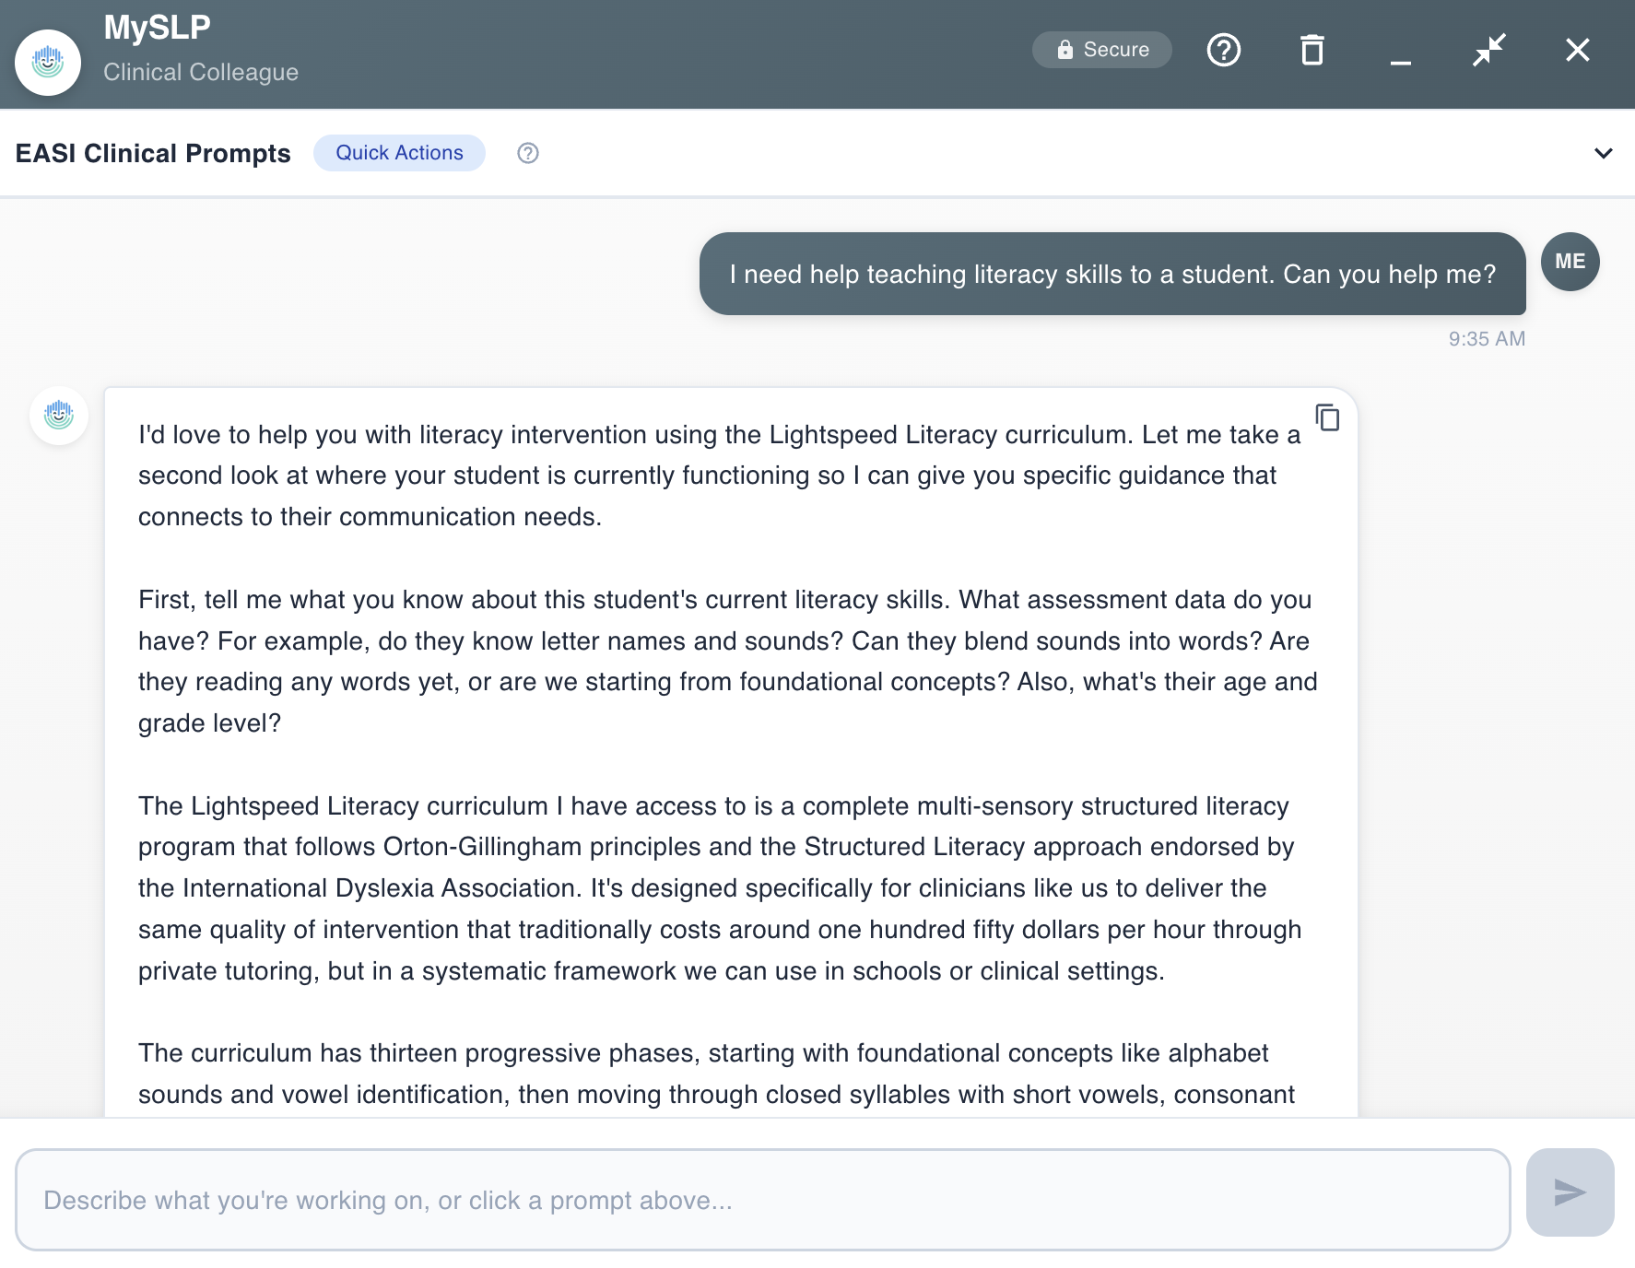Open help via the header question mark icon
This screenshot has width=1635, height=1268.
[x=1224, y=50]
